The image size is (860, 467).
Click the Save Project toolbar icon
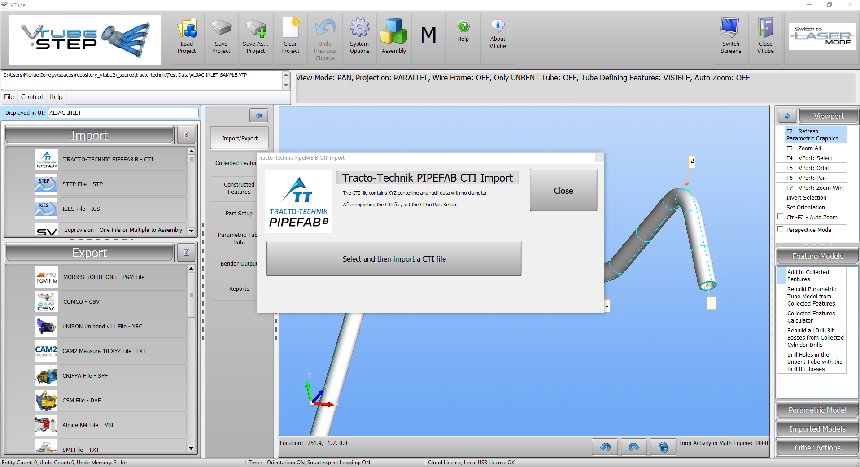click(x=221, y=39)
